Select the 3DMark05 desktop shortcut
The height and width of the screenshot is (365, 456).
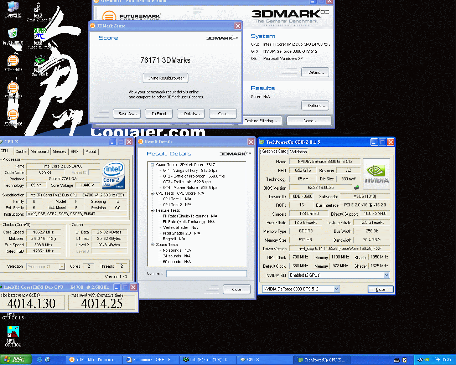13,91
